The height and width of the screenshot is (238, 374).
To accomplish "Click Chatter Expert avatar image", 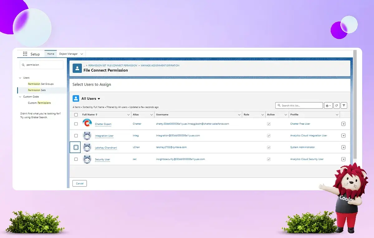I will [x=87, y=124].
